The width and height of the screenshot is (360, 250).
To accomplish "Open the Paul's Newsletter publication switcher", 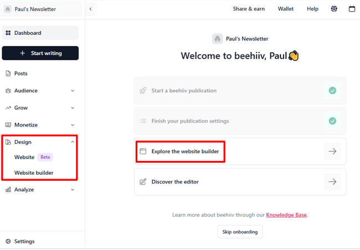I will tap(41, 9).
